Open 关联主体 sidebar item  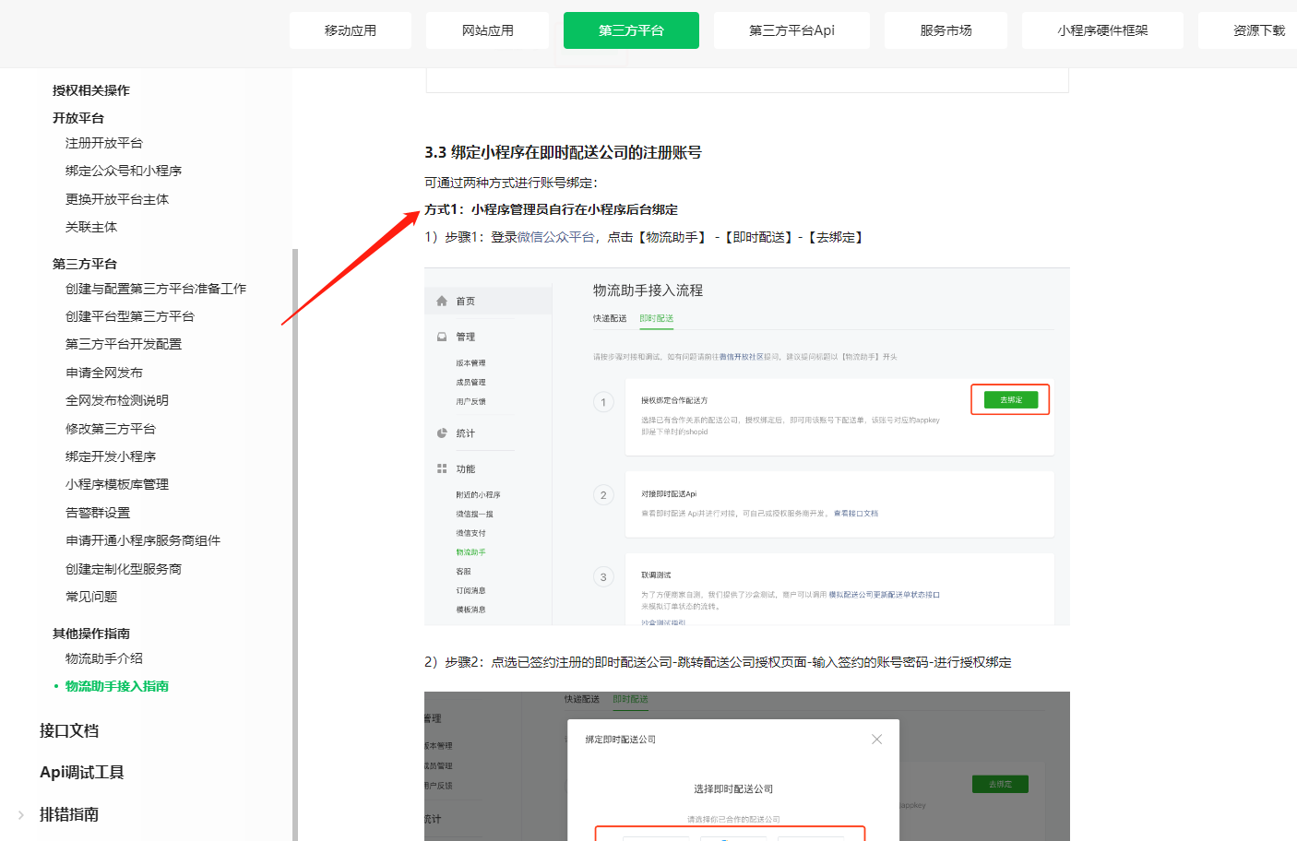tap(91, 227)
